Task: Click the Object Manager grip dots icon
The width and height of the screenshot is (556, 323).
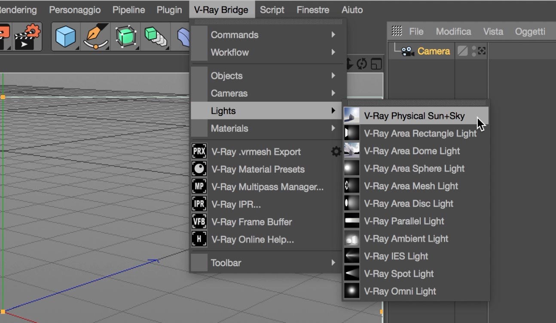Action: (x=397, y=30)
